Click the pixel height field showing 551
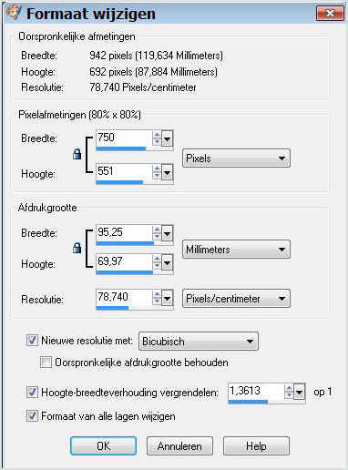 [x=124, y=171]
